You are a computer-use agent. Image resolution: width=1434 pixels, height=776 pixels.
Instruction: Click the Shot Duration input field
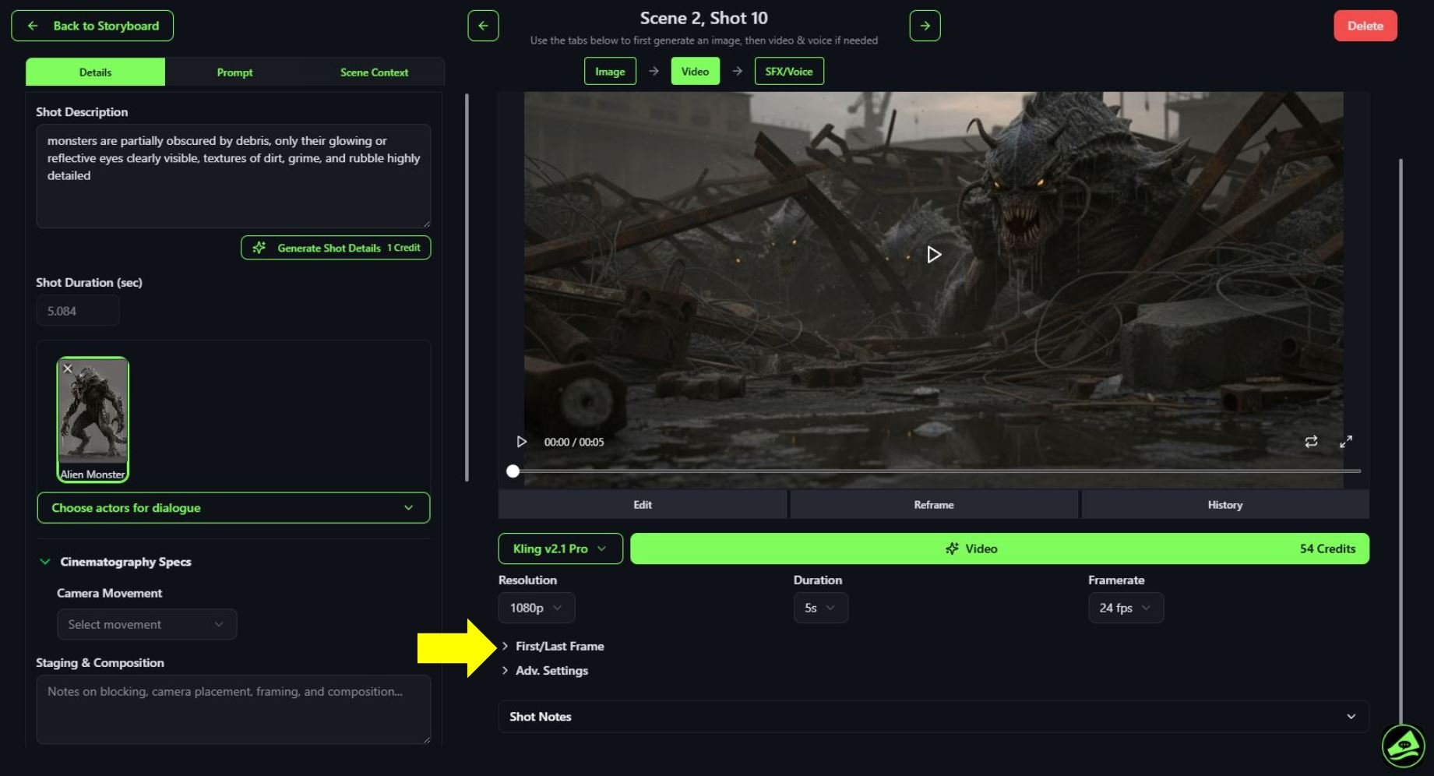pos(78,310)
